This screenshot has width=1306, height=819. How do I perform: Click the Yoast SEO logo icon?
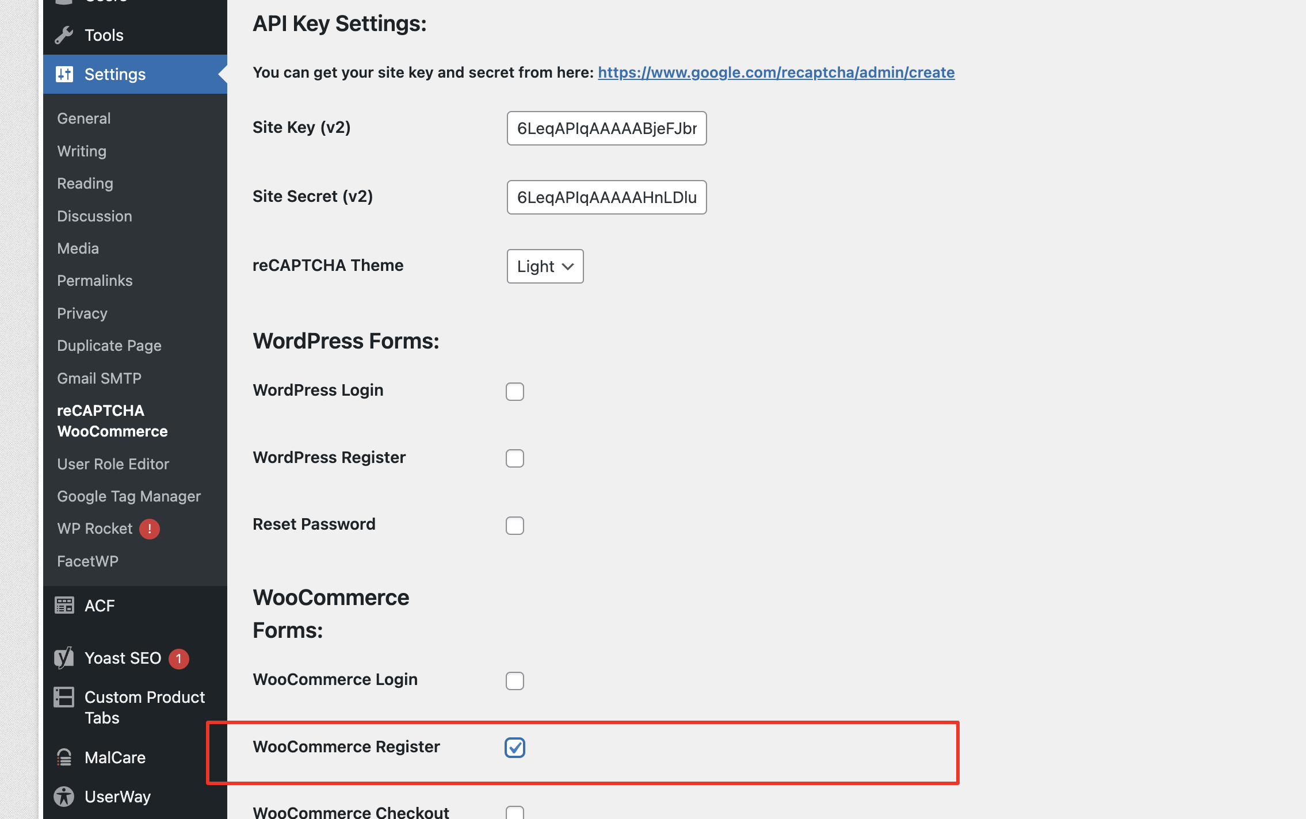pos(64,658)
